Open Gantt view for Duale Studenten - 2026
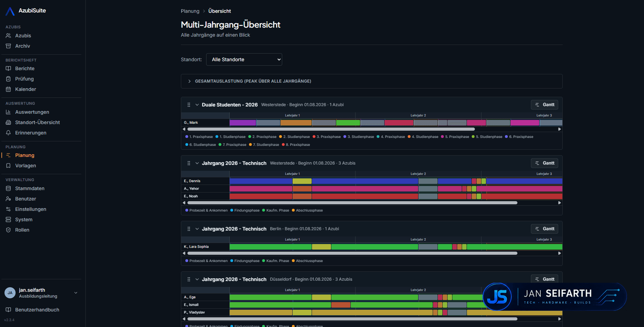644x327 pixels. (x=544, y=105)
